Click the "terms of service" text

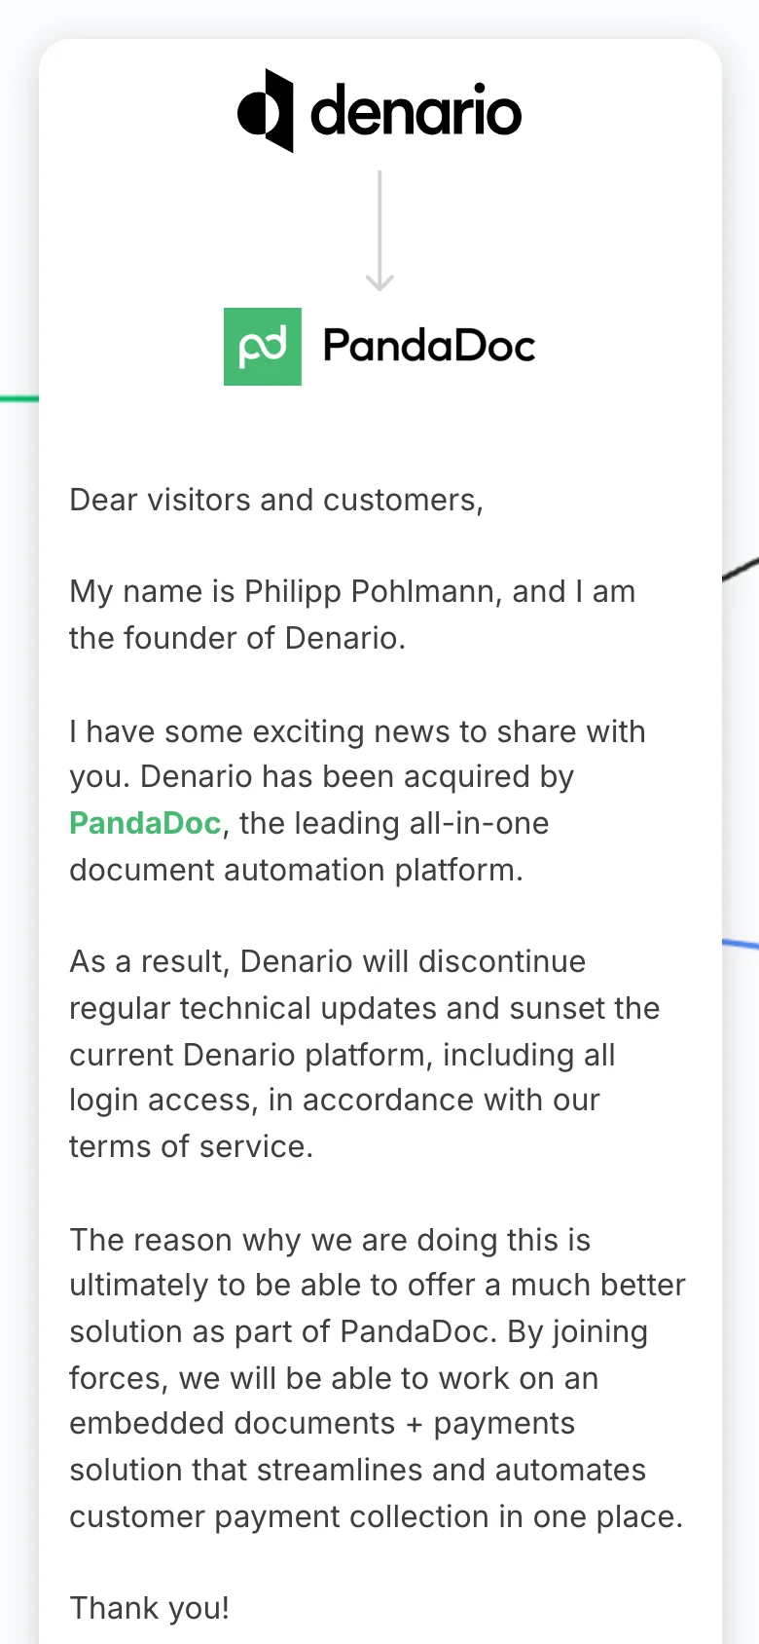point(191,1146)
